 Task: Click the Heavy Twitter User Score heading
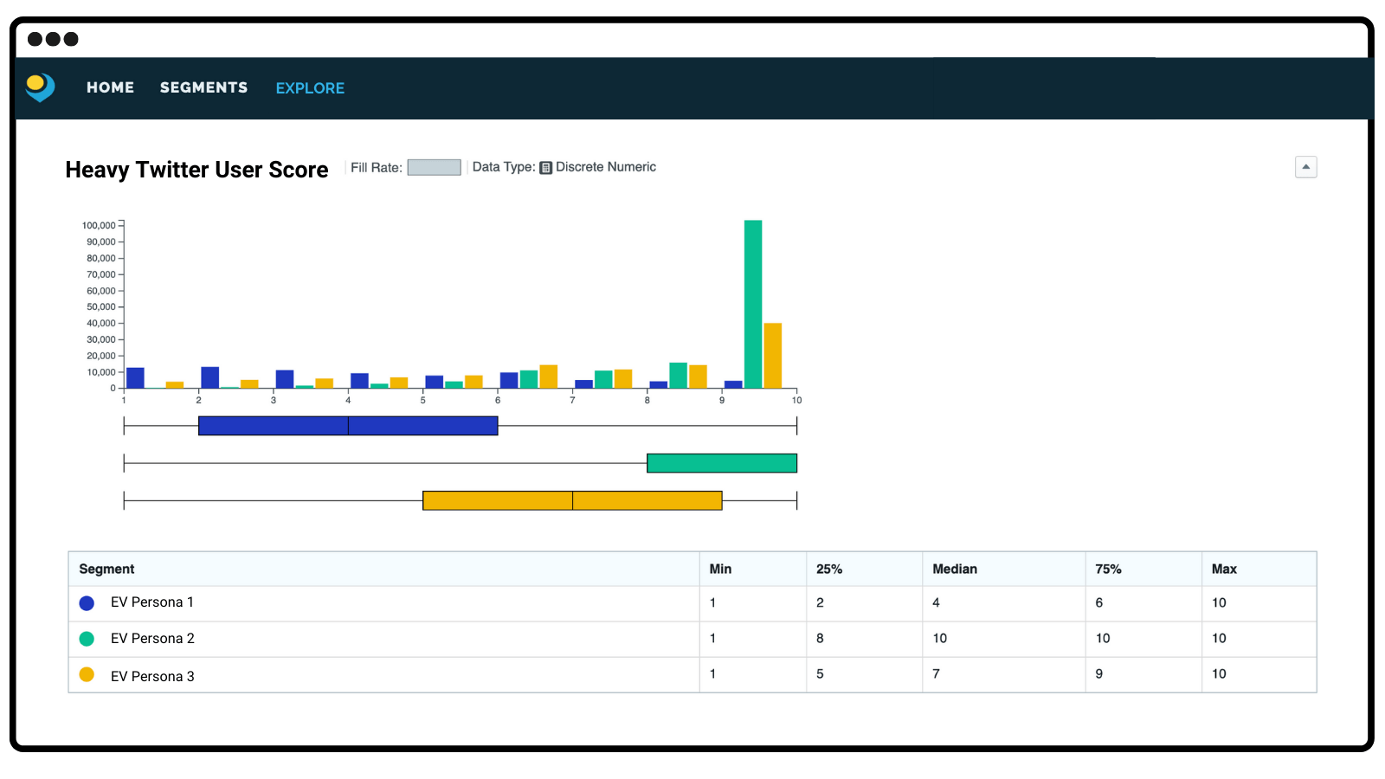click(196, 170)
